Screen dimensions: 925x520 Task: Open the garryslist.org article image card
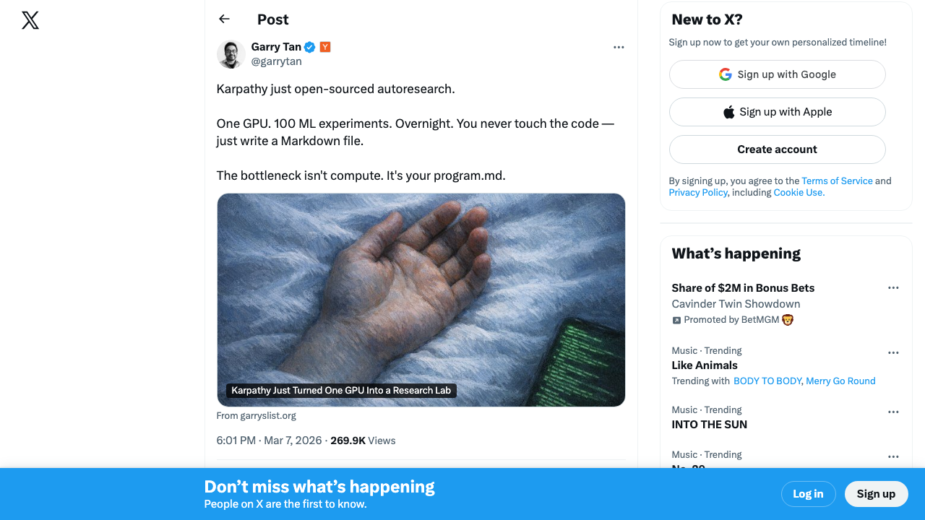421,300
